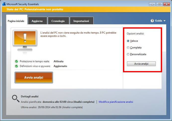Click the Ultima analisi 29/09/2014 text
The height and width of the screenshot is (121, 172).
pos(52,107)
